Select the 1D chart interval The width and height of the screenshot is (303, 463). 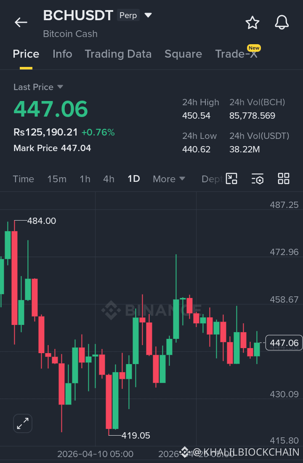[134, 178]
